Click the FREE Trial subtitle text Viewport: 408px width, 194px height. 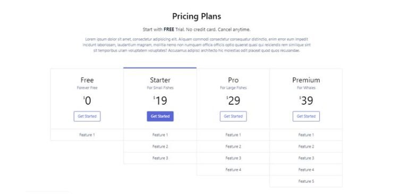197,30
